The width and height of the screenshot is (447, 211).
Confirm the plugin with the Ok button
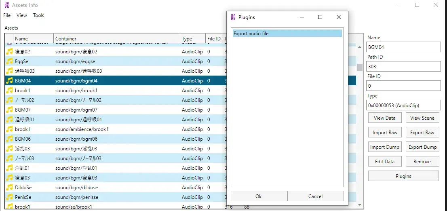259,196
